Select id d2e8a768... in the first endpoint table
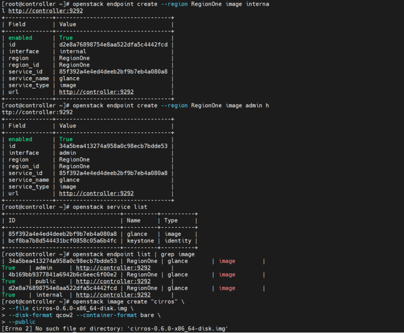 pos(113,45)
